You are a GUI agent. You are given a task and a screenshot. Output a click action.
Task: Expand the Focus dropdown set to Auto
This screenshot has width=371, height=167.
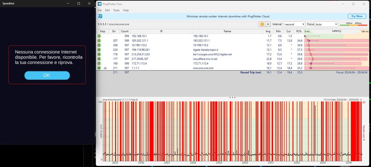[326, 24]
